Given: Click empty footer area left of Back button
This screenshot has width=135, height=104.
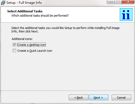Looking at the screenshot, I should tap(35, 97).
